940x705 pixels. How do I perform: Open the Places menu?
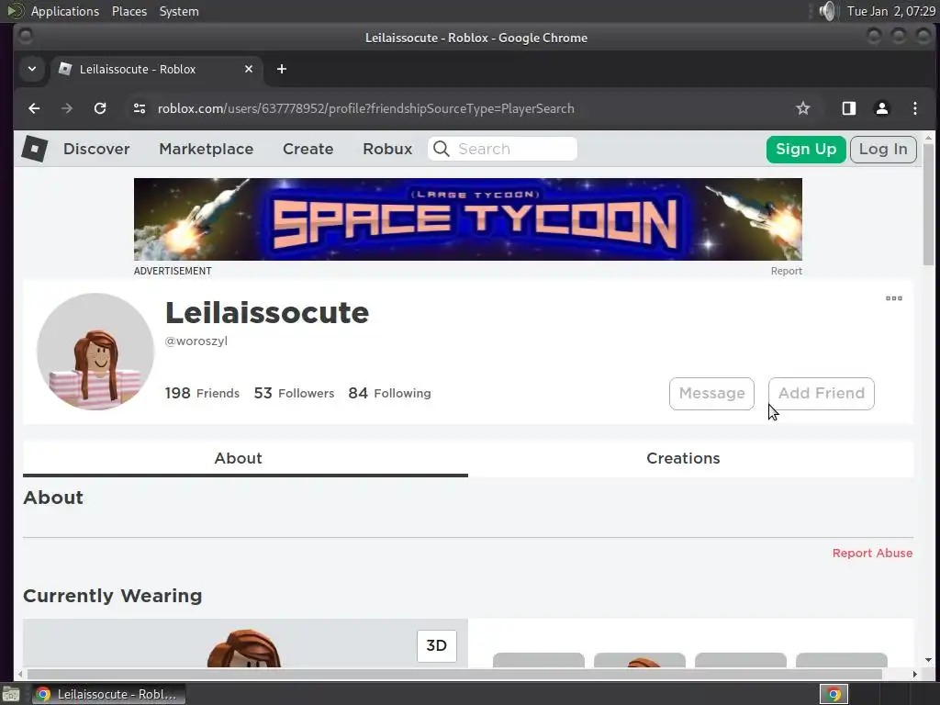pyautogui.click(x=129, y=11)
